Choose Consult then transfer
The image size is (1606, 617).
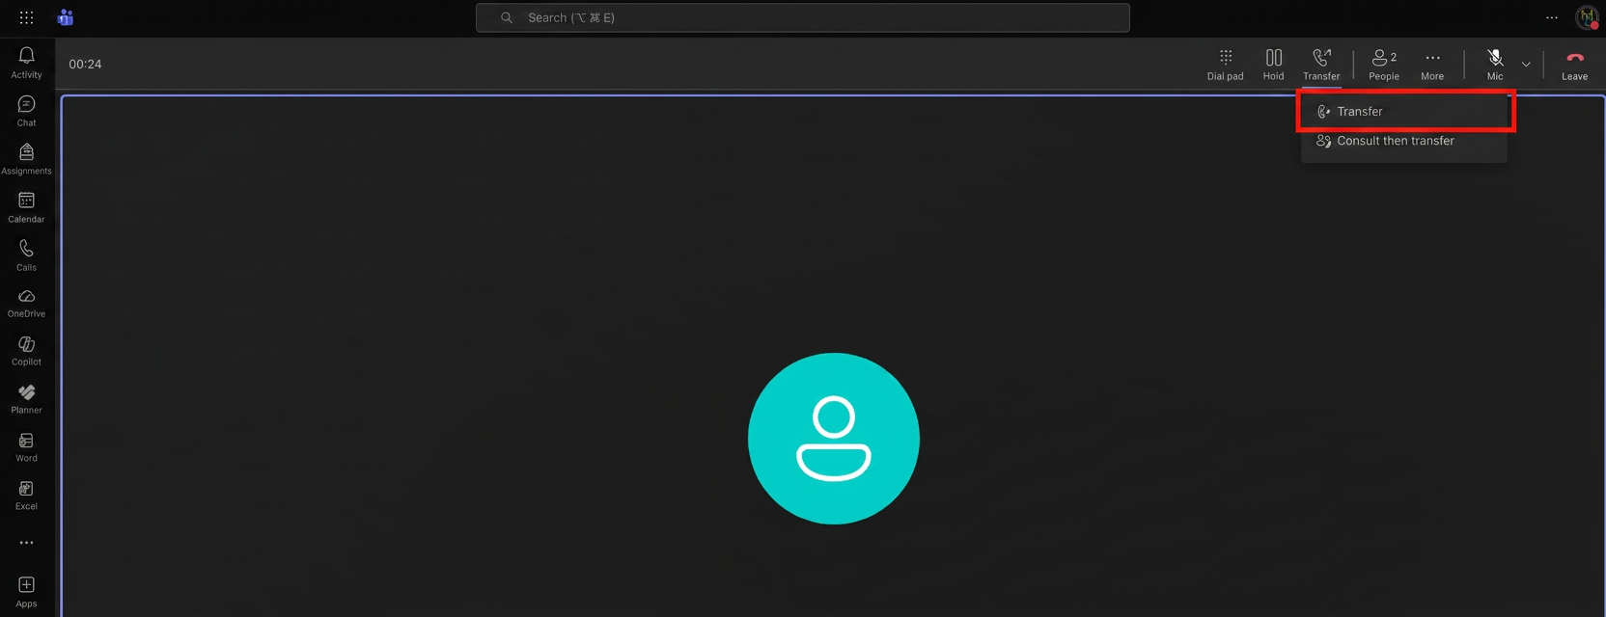(x=1404, y=141)
